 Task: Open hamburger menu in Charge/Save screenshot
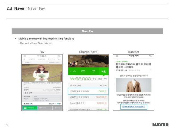coord(71,57)
